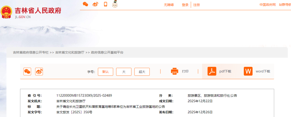Set font size to 大

click(124, 72)
